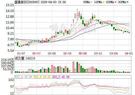Click the tallest green volume bar
Viewport: 135px width, 95px height.
77,67
